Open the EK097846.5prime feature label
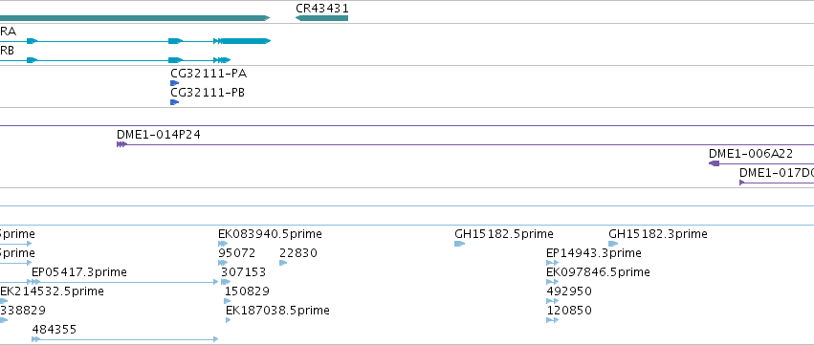The image size is (814, 345). (x=598, y=272)
